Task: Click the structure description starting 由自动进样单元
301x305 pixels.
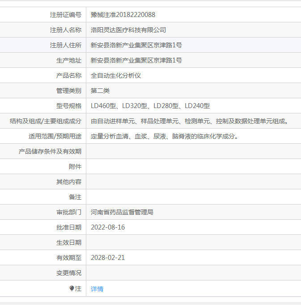Action: 190,121
